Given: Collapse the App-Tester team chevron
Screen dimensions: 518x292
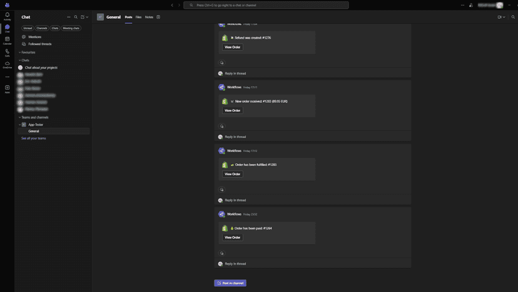Looking at the screenshot, I should coord(20,125).
